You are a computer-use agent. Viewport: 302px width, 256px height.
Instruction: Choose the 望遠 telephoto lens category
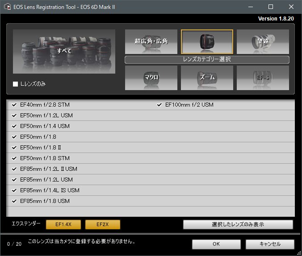tap(263, 41)
